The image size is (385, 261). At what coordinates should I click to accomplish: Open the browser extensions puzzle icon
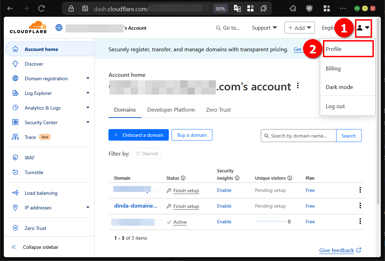point(293,9)
